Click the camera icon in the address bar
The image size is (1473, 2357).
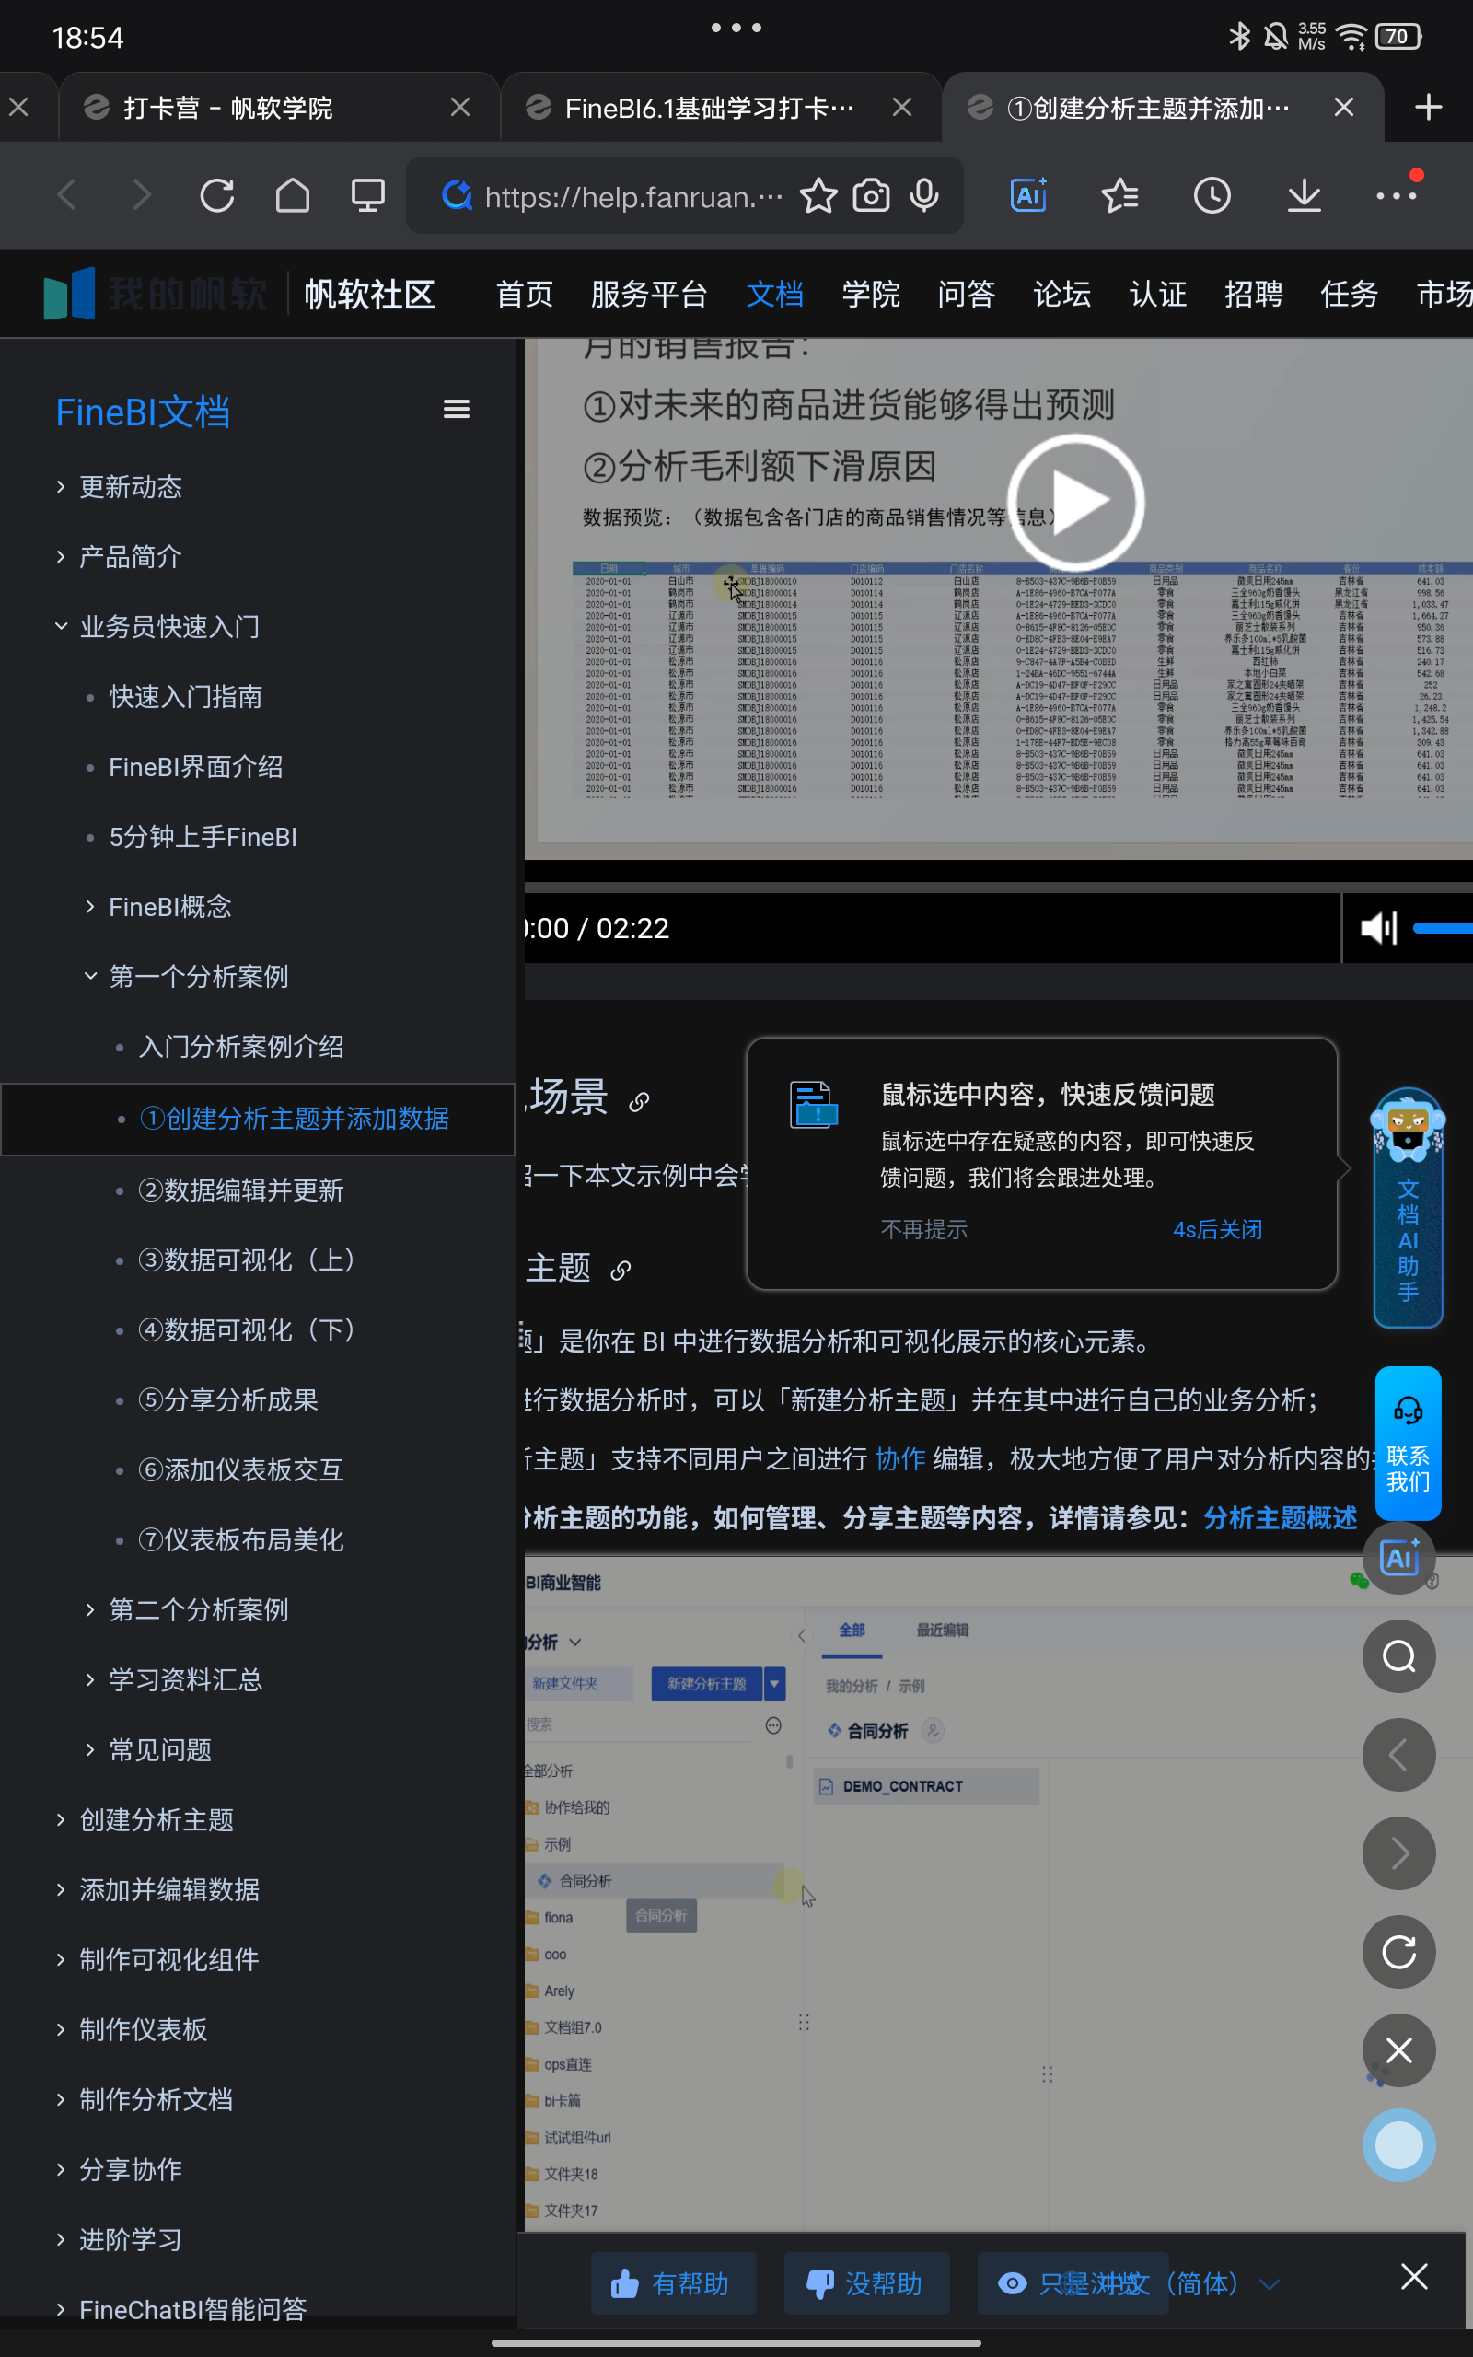coord(871,195)
